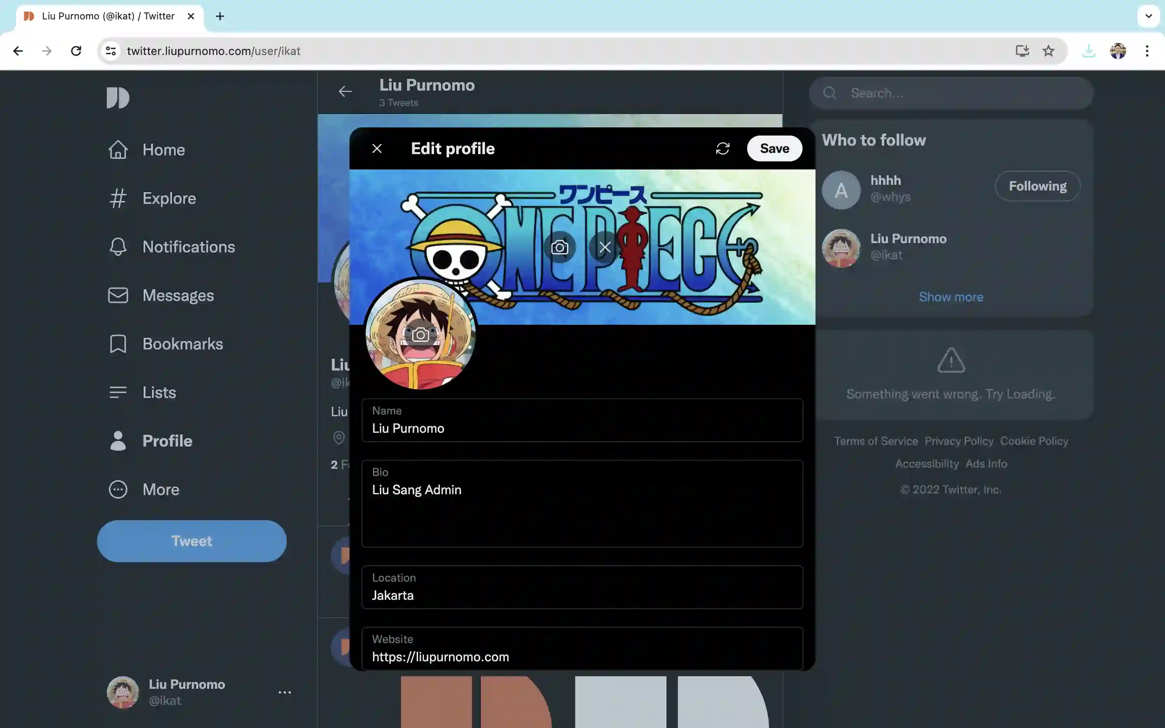Go back with profile header arrow

point(345,91)
